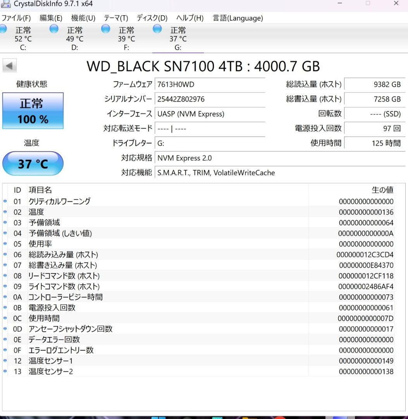Open the ディスク(D) drive selection dropdown
The width and height of the screenshot is (408, 419).
pos(151,18)
